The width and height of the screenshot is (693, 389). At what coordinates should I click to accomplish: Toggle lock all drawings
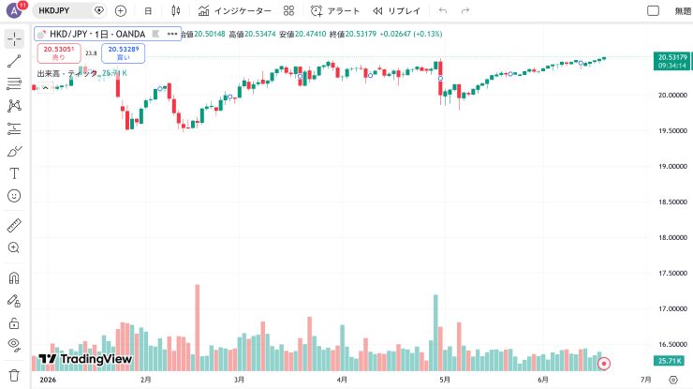click(14, 323)
